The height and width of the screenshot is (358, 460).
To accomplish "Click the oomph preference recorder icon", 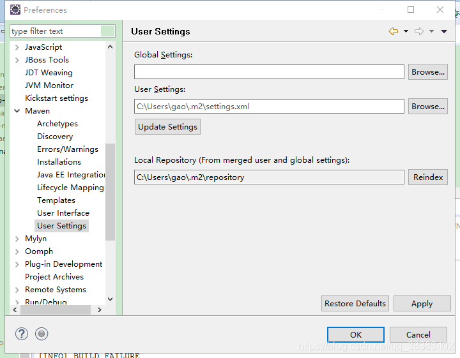I will (x=42, y=334).
